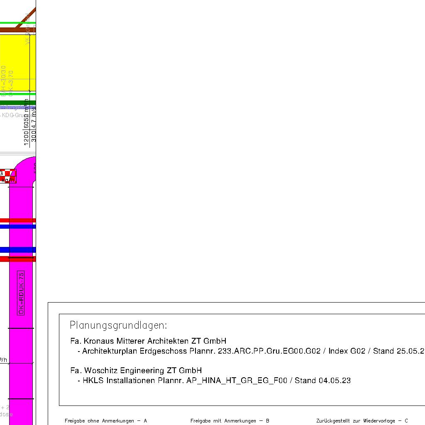
Task: Click 'Freigabe mit Anmerkungen – B' text
Action: pyautogui.click(x=230, y=421)
